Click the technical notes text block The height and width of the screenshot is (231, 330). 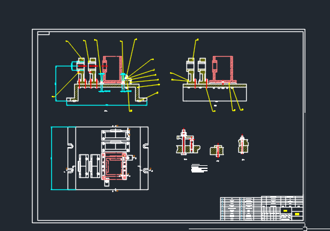(199, 168)
